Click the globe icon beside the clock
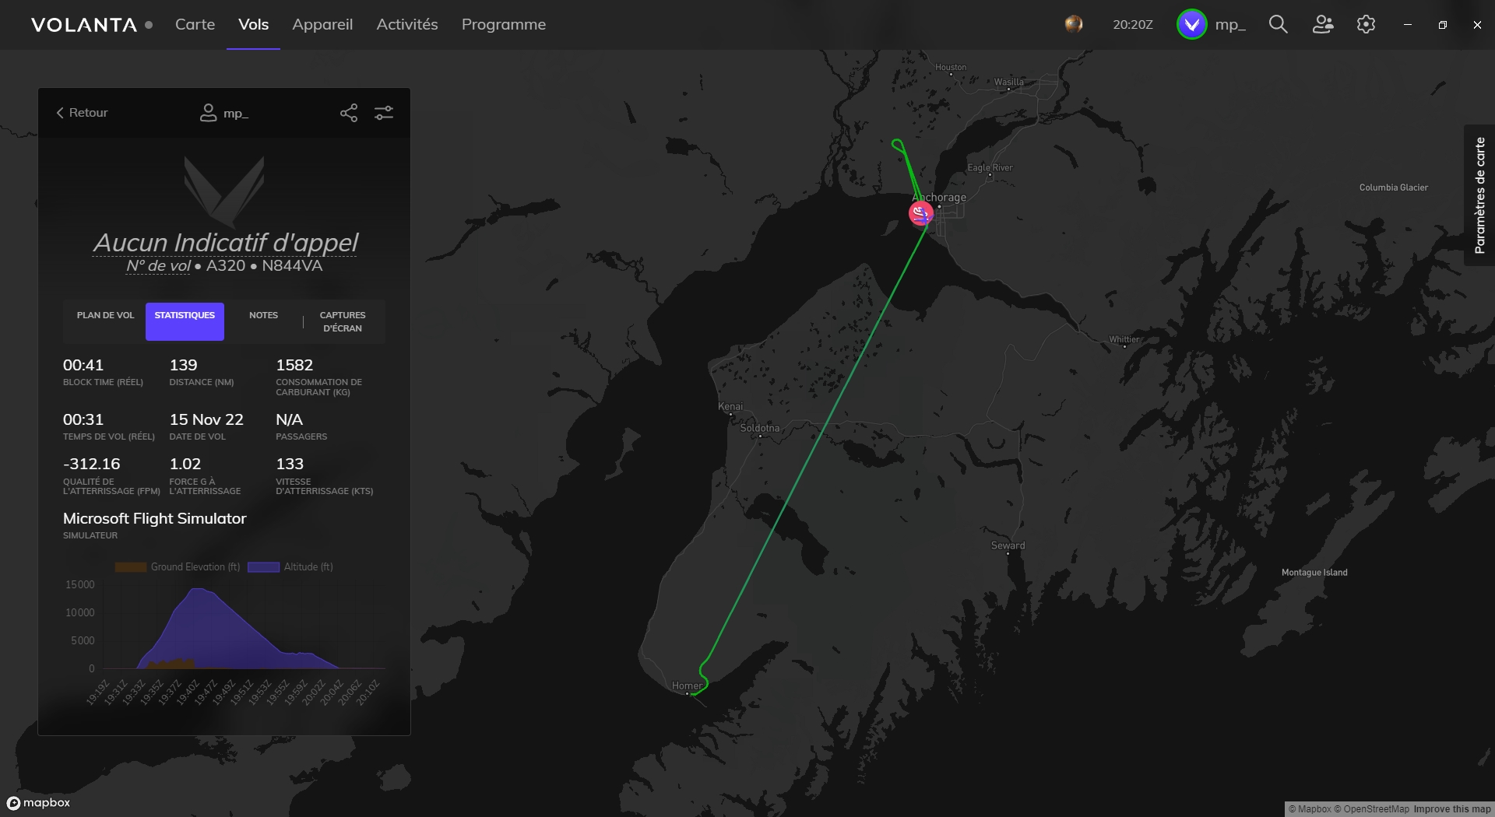Screen dimensions: 1495x817 point(1074,24)
